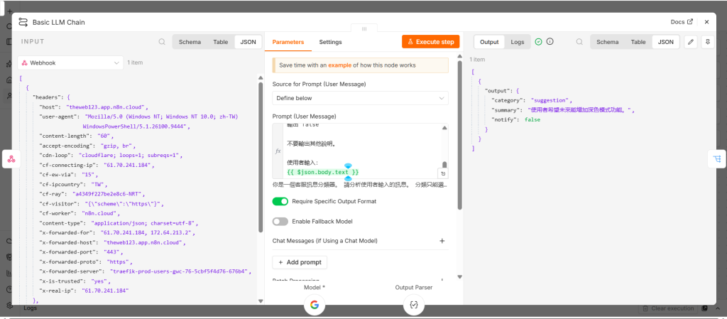This screenshot has width=727, height=319.
Task: Click the "x-real-ip" value 61.70.241.184
Action: tap(105, 291)
